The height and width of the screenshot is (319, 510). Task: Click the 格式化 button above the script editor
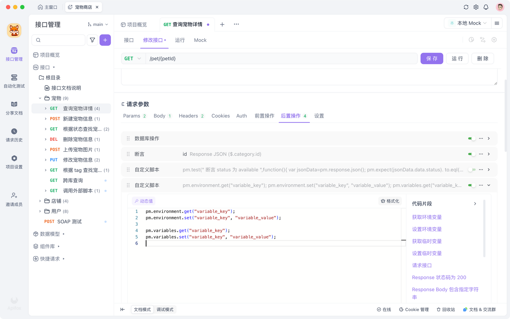click(x=390, y=201)
